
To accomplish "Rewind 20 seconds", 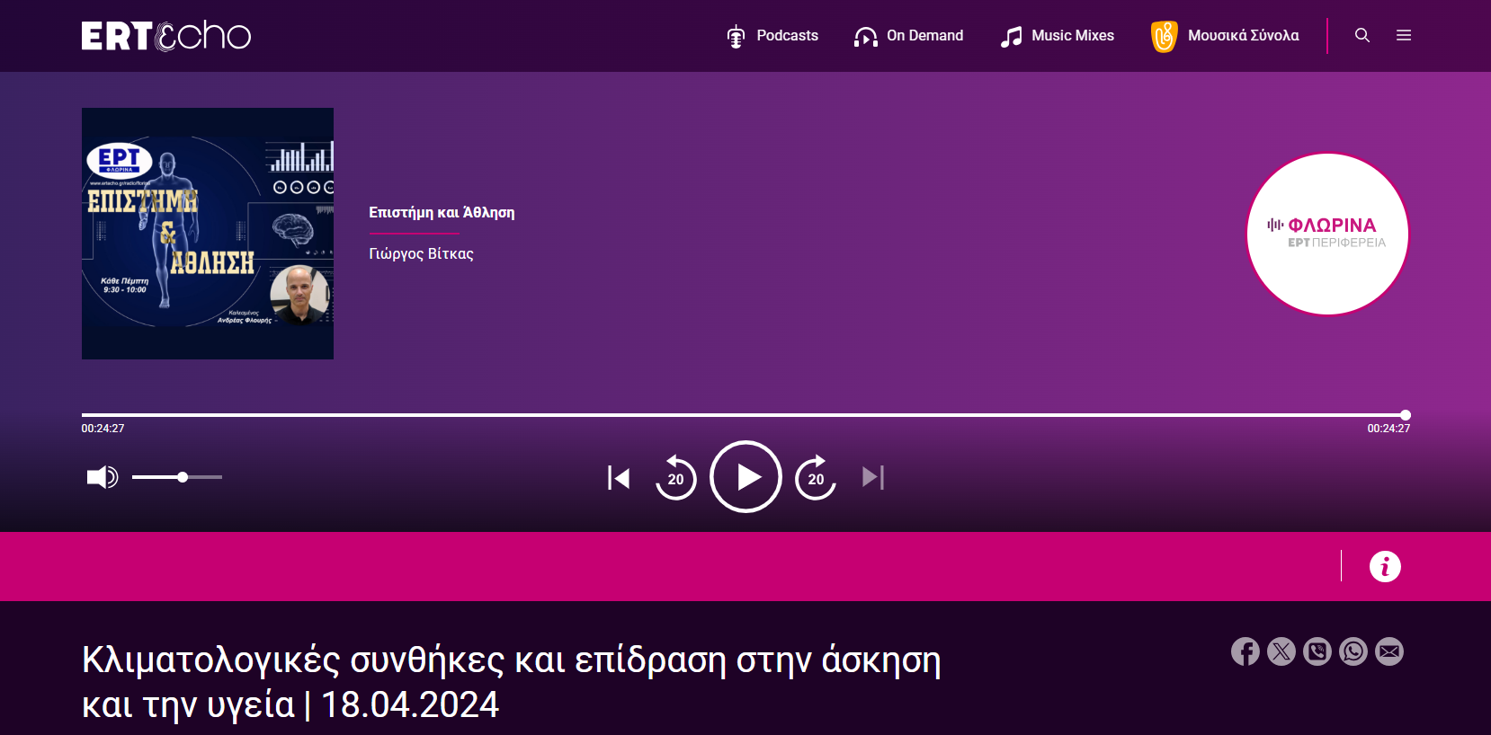I will pyautogui.click(x=675, y=477).
